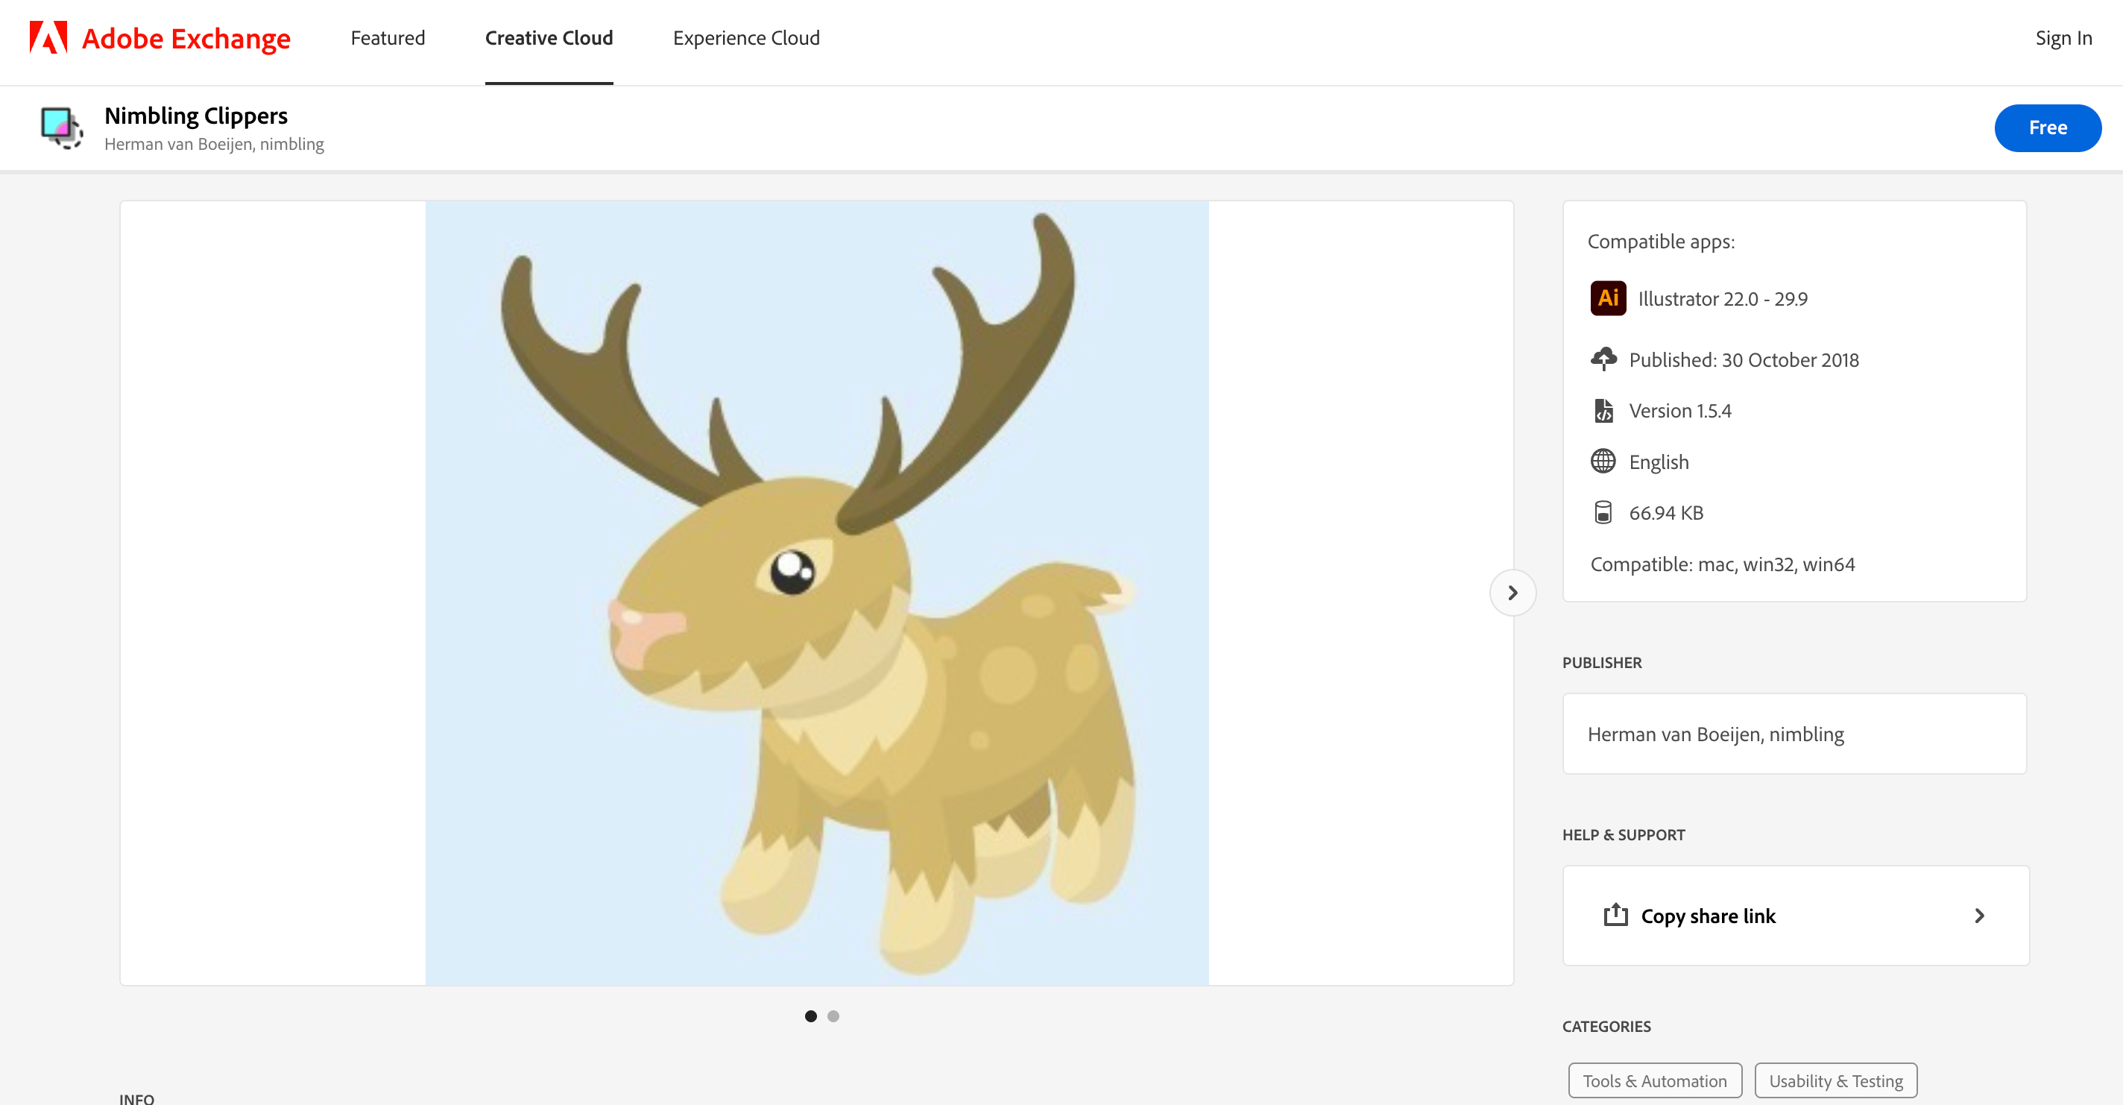
Task: Toggle the Tools & Automation category
Action: pos(1654,1080)
